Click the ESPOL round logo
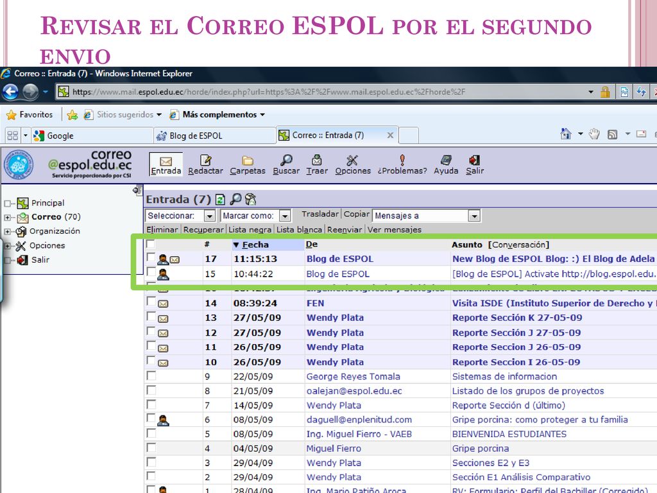 [x=18, y=164]
